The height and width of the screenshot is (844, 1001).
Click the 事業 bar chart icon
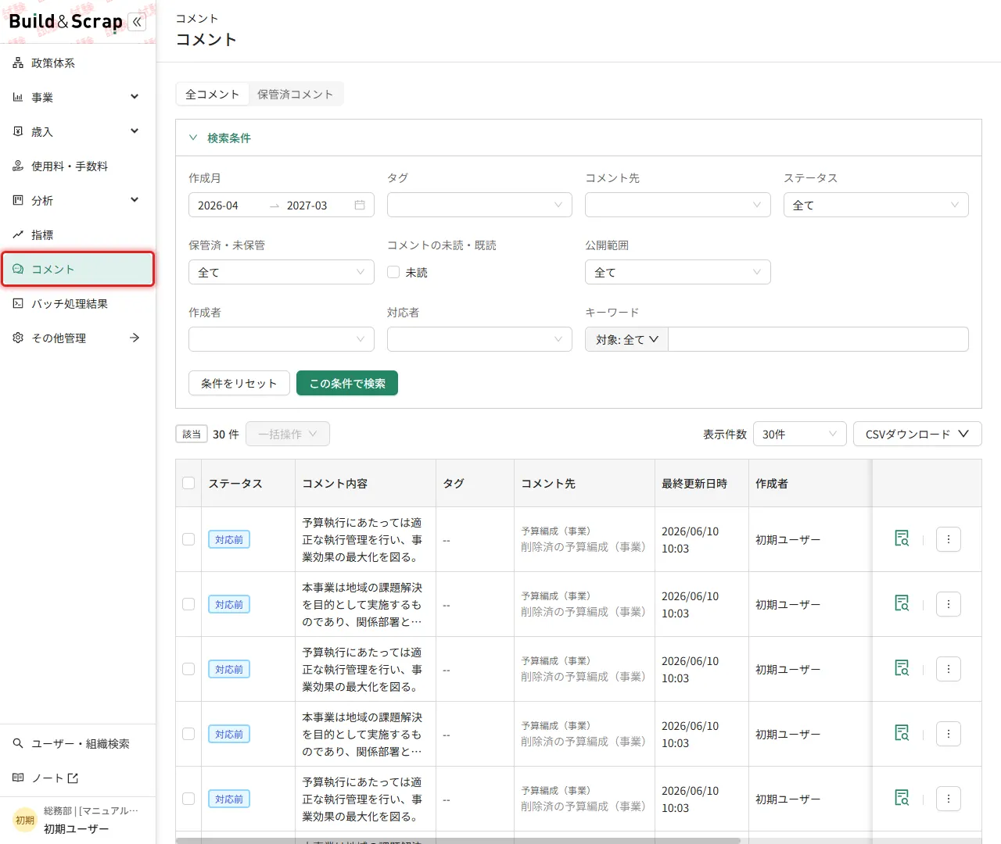coord(18,98)
